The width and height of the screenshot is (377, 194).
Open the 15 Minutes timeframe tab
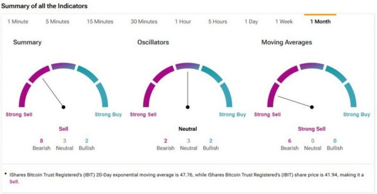point(100,22)
